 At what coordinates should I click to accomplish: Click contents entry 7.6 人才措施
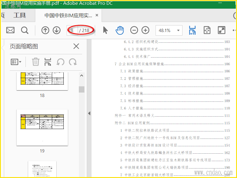(175, 108)
